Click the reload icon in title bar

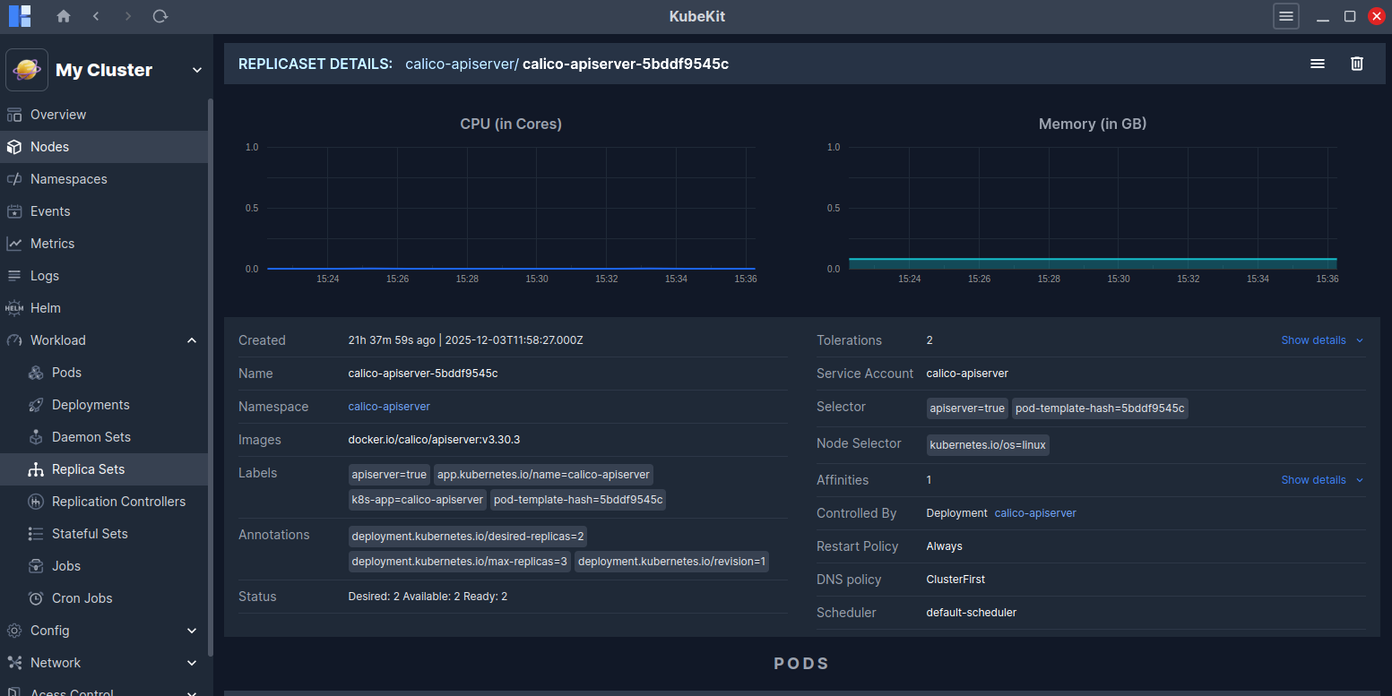[160, 16]
